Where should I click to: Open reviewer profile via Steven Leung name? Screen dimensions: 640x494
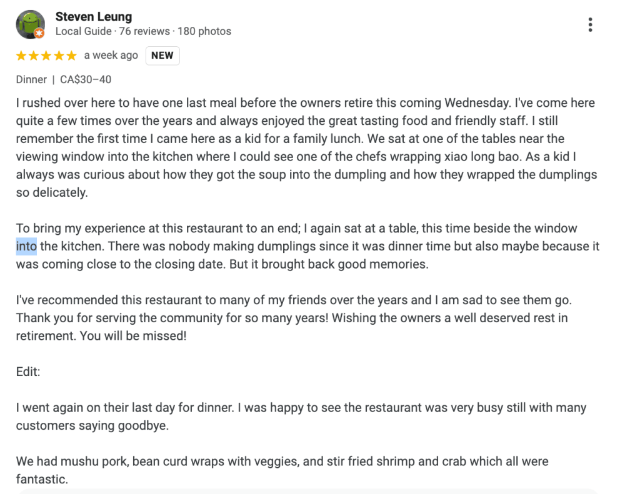click(x=94, y=16)
